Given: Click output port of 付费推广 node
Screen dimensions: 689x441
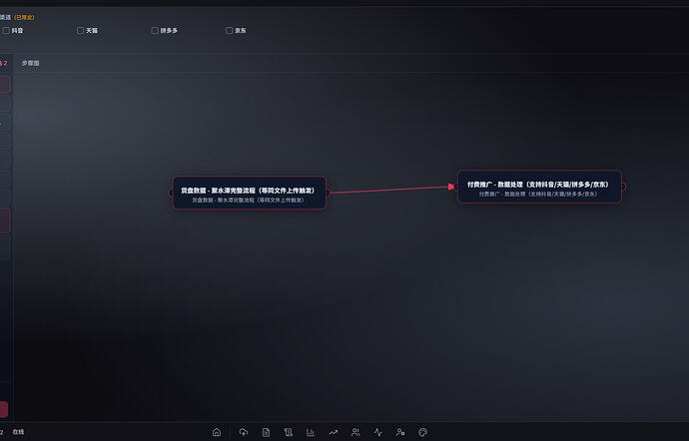Looking at the screenshot, I should (623, 187).
